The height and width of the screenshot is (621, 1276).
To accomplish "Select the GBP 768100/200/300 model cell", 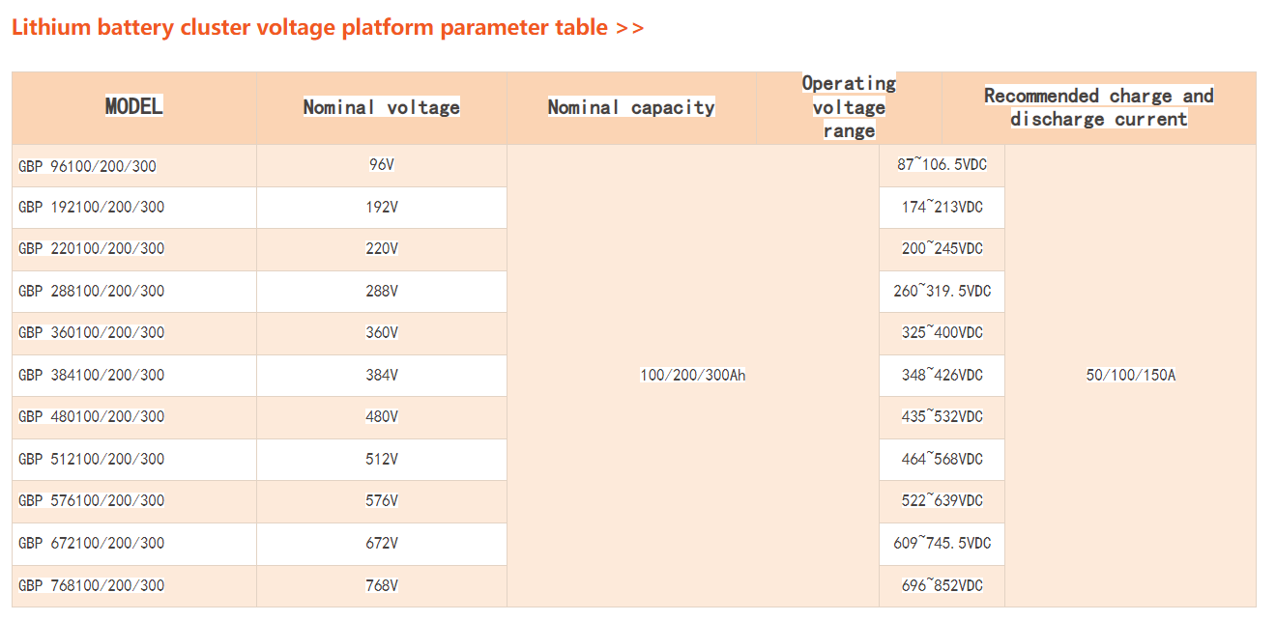I will click(x=91, y=585).
